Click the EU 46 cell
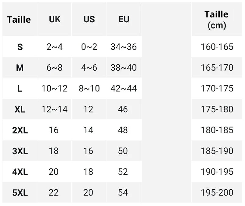The width and height of the screenshot is (245, 206). coord(123,109)
